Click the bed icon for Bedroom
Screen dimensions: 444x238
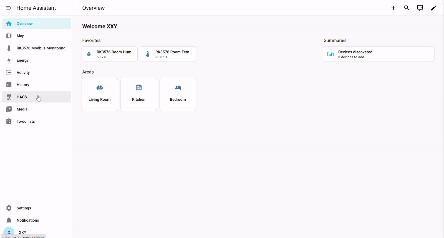(178, 88)
